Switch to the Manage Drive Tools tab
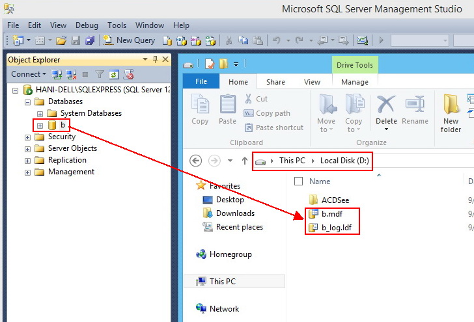 tap(355, 82)
